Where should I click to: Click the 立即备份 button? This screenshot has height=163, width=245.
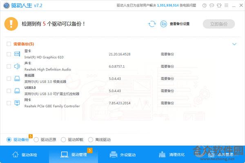tap(219, 24)
